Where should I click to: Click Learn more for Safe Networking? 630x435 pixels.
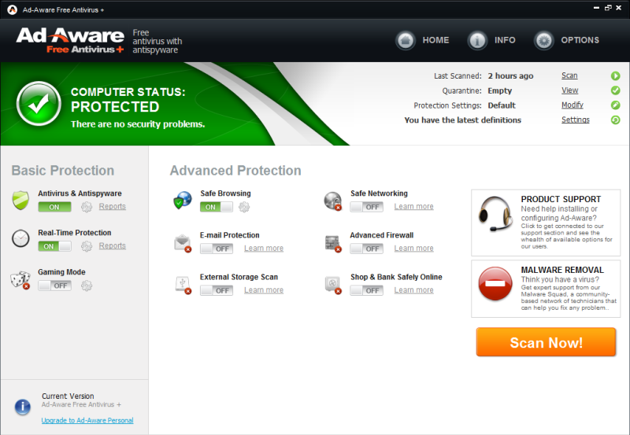(413, 207)
